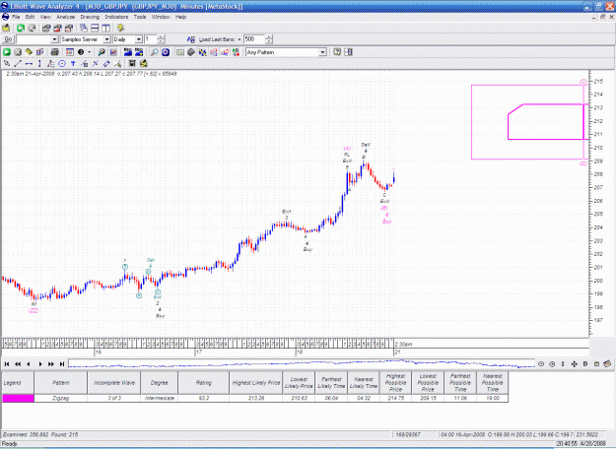Open Load Last Bars dropdown arrow
This screenshot has height=449, width=616.
coord(239,39)
